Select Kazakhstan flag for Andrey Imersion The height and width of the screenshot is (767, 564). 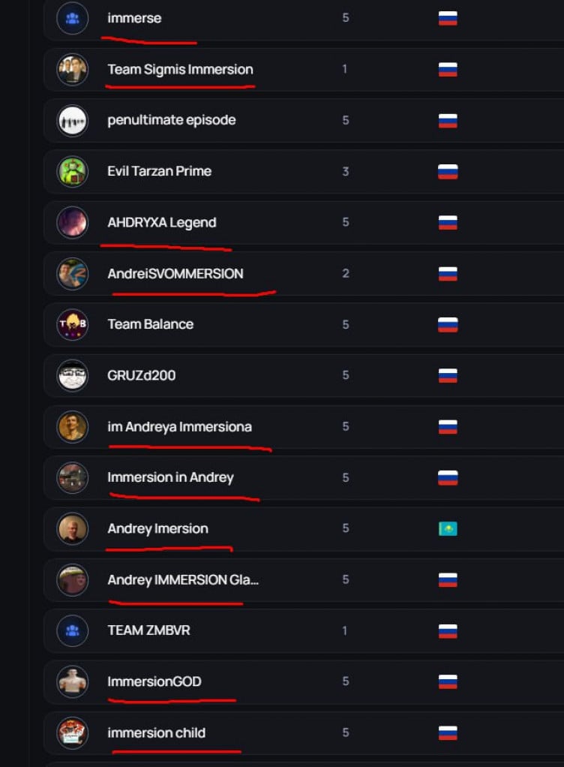448,529
